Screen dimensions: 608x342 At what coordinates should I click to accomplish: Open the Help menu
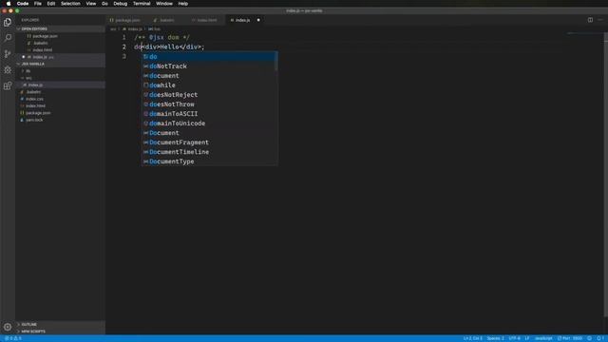[x=183, y=4]
